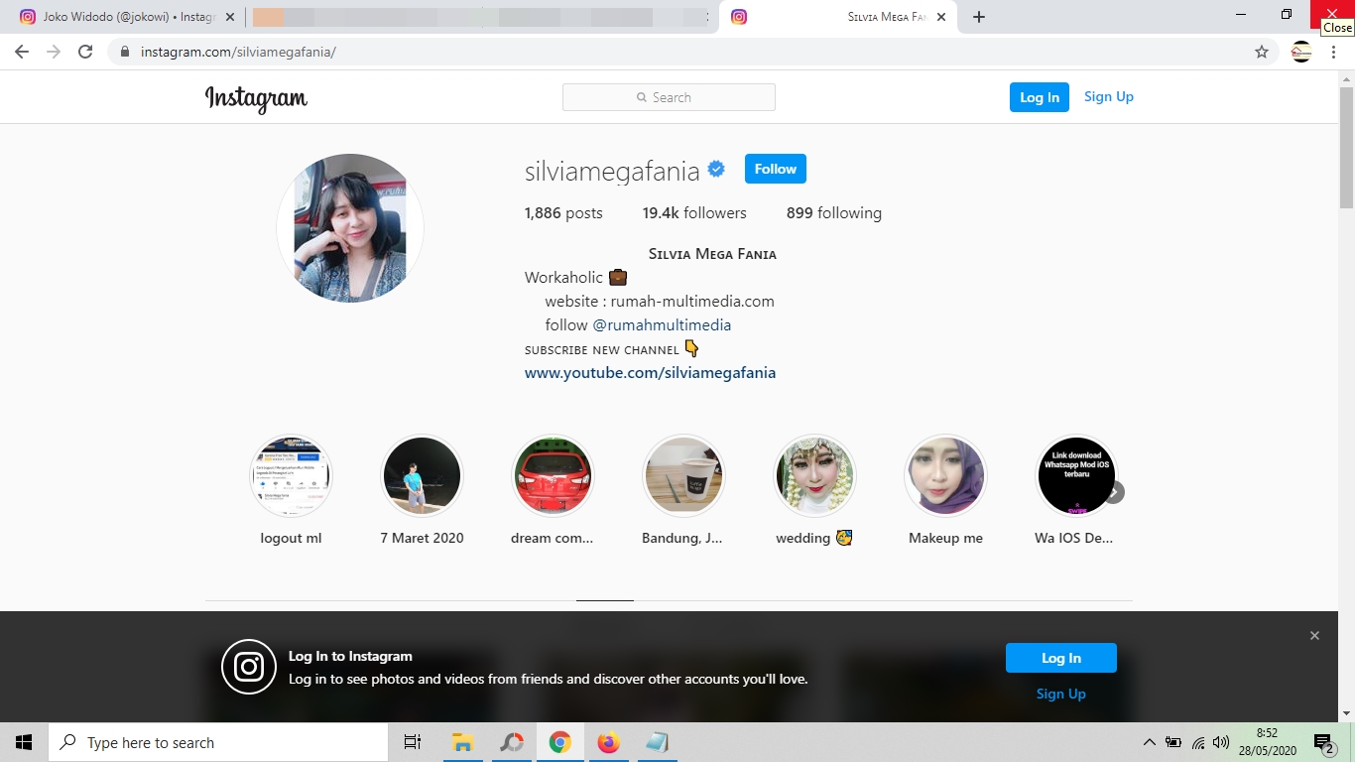Open the 'dream com...' red car highlight
The image size is (1355, 762).
pyautogui.click(x=553, y=476)
